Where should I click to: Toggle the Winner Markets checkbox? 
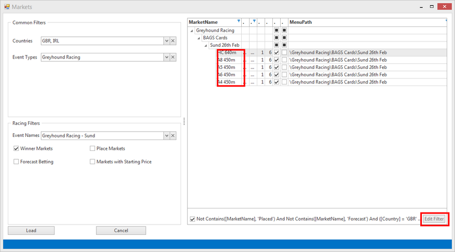pos(16,148)
